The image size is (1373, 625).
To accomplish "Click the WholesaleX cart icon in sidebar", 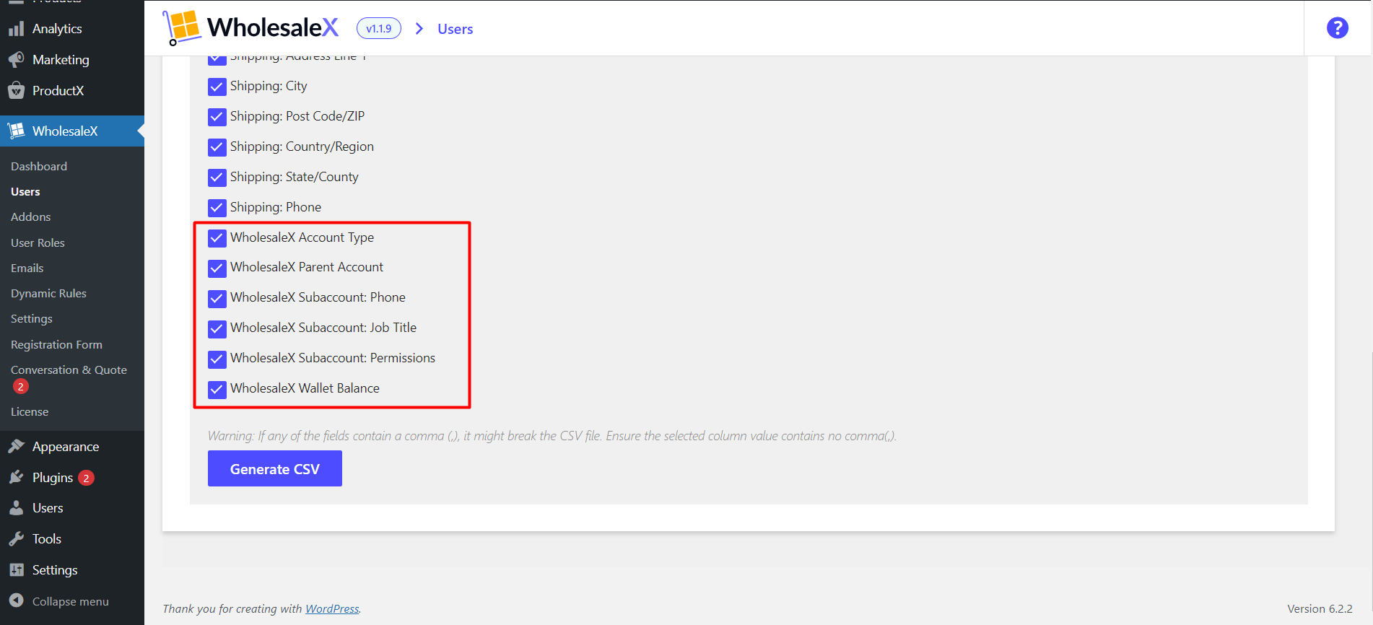I will tap(16, 131).
